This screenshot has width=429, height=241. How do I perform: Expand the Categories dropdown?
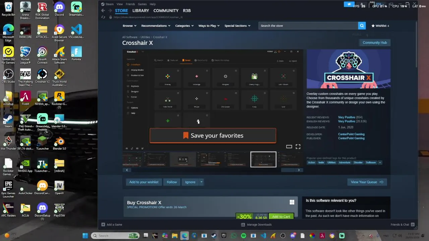pos(184,26)
